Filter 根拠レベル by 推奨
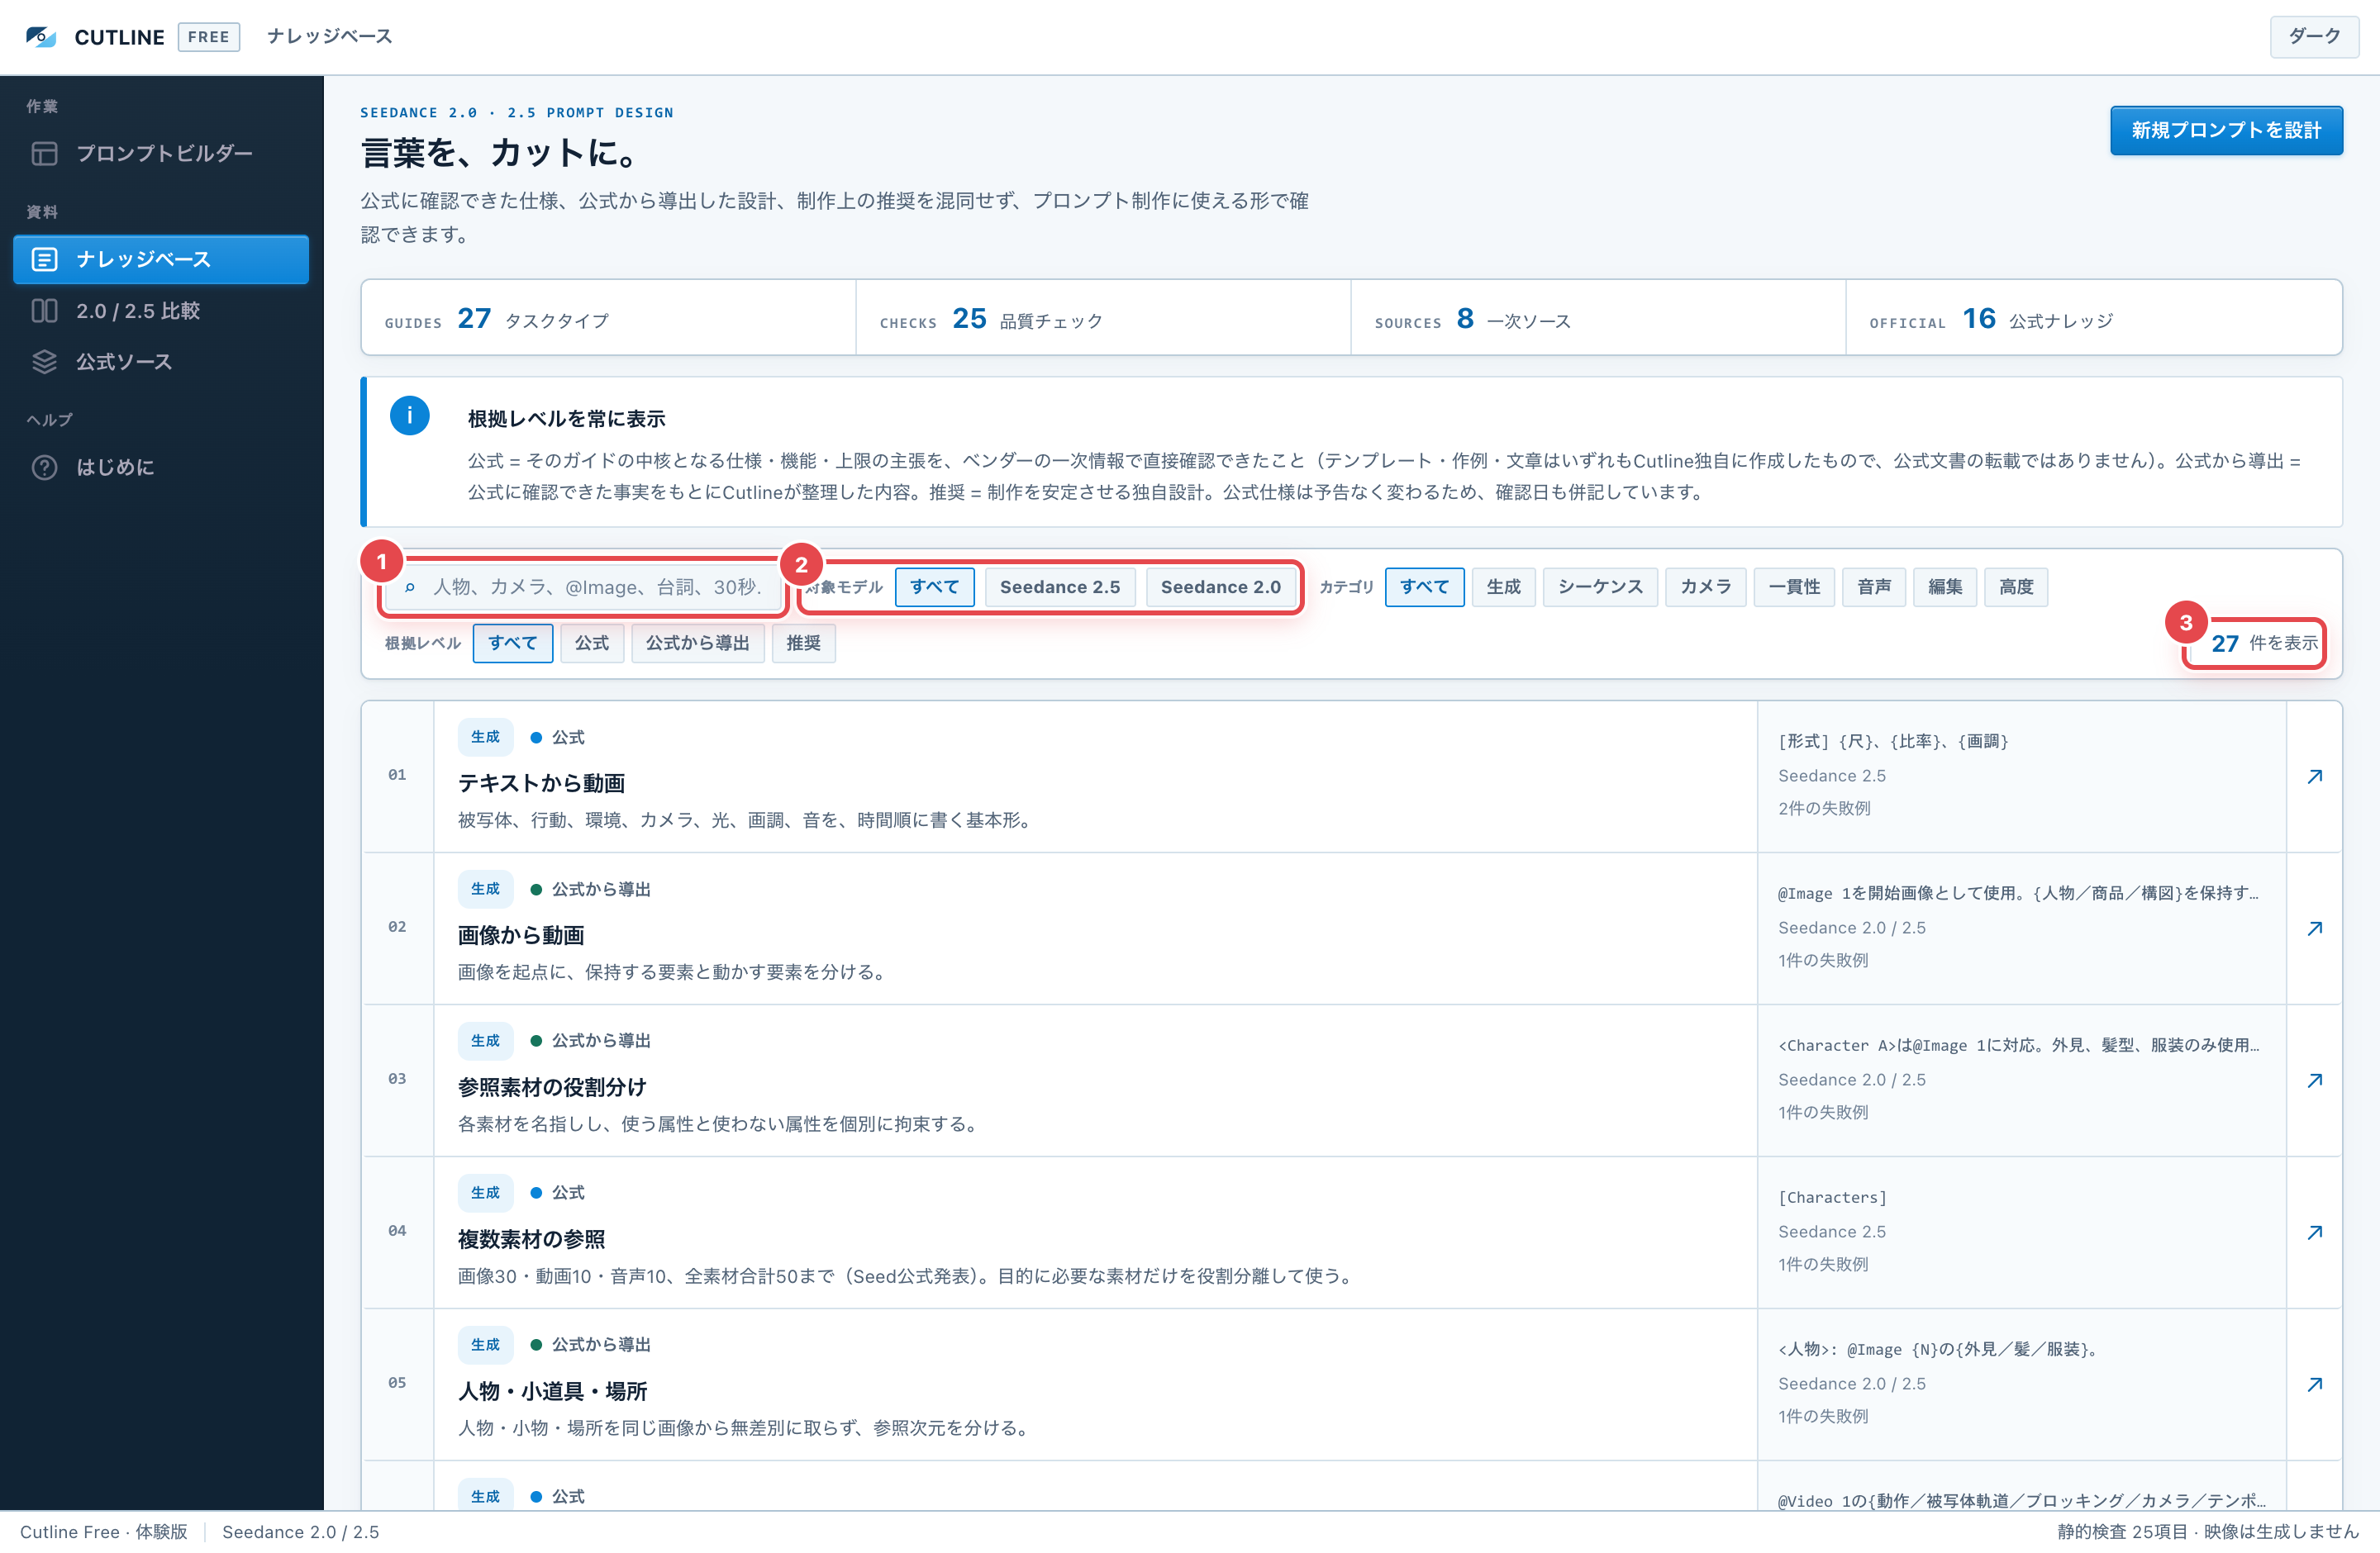Screen dimensions: 2380x1553 coord(803,643)
